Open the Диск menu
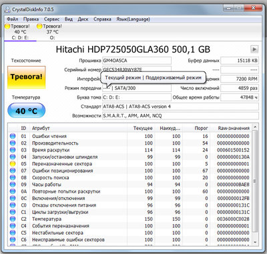The width and height of the screenshot is (267, 254). click(x=83, y=19)
